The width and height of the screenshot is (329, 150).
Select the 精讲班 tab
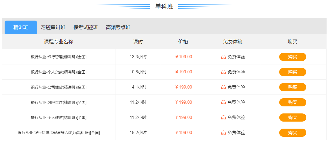pos(21,27)
